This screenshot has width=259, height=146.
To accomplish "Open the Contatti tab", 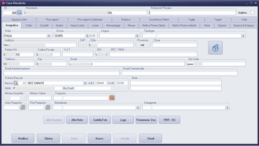I will coord(44,26).
